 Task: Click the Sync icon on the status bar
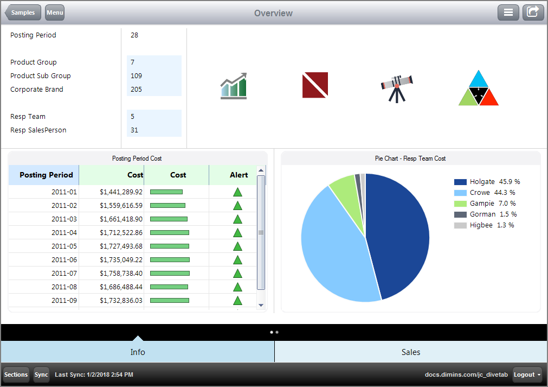pos(41,375)
